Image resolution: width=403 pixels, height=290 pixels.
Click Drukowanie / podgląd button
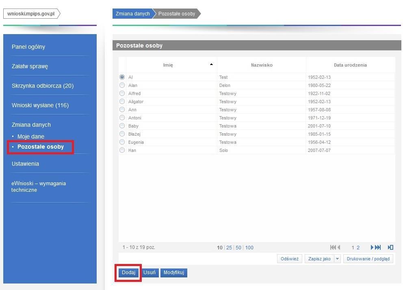click(368, 259)
